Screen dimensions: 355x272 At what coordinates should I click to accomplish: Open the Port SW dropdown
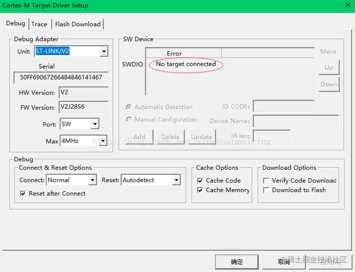click(x=95, y=124)
